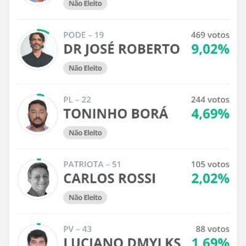
Task: Select the CARLOS ROSSI name
Action: 109,178
